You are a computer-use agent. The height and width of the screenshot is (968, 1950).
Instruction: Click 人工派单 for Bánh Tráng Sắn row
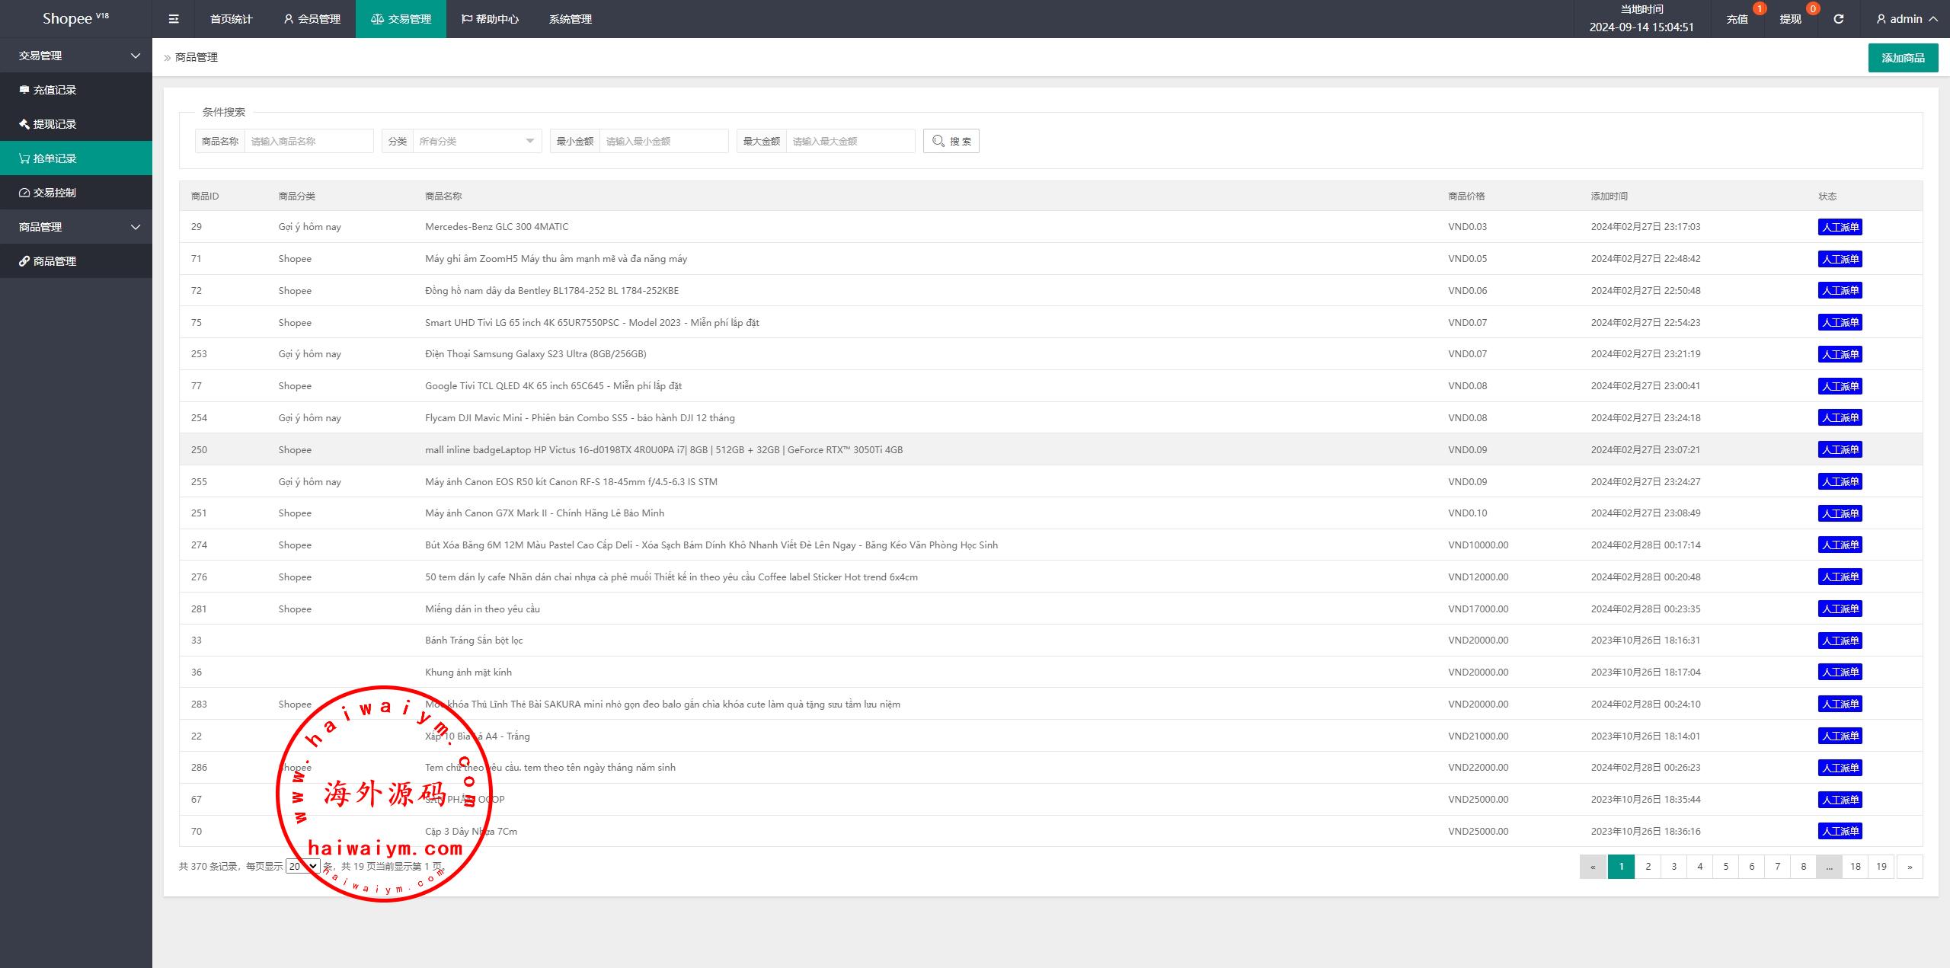point(1840,641)
